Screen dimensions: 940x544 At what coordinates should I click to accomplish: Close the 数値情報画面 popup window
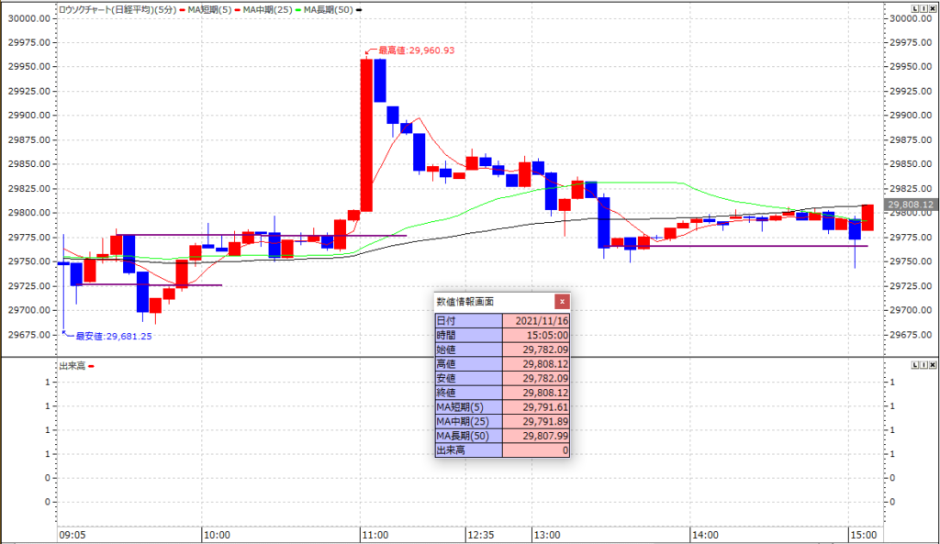pyautogui.click(x=562, y=302)
